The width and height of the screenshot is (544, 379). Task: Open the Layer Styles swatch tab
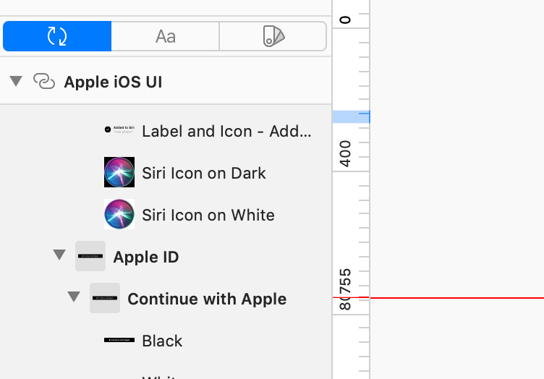click(273, 36)
